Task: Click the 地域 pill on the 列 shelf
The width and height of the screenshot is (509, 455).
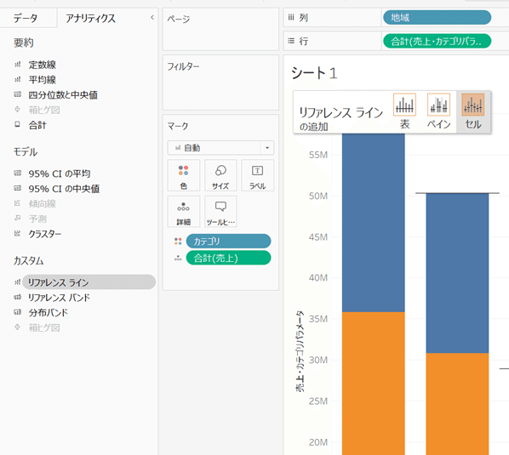Action: coord(437,18)
